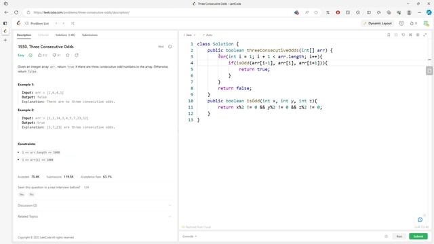
Task: Open the editor settings gear icon
Action: click(x=418, y=35)
